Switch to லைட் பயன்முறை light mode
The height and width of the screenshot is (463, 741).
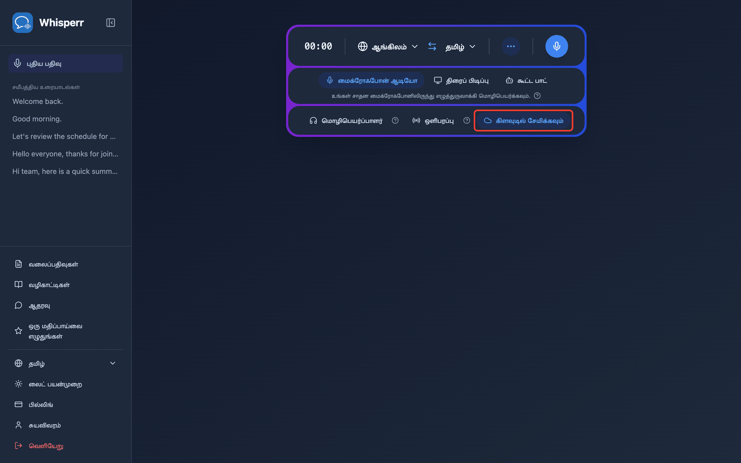65,384
